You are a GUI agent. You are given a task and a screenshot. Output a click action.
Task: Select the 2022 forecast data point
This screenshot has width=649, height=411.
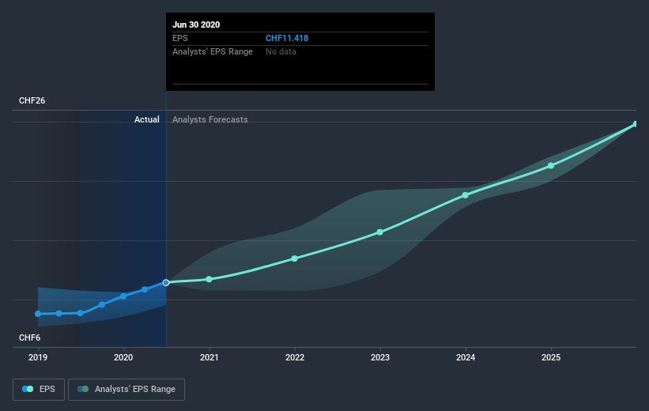[x=295, y=258]
